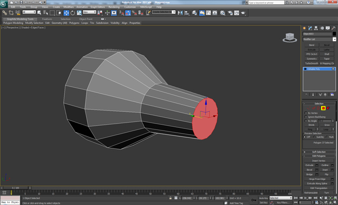Toggle the Percent Snap icon

(x=134, y=13)
